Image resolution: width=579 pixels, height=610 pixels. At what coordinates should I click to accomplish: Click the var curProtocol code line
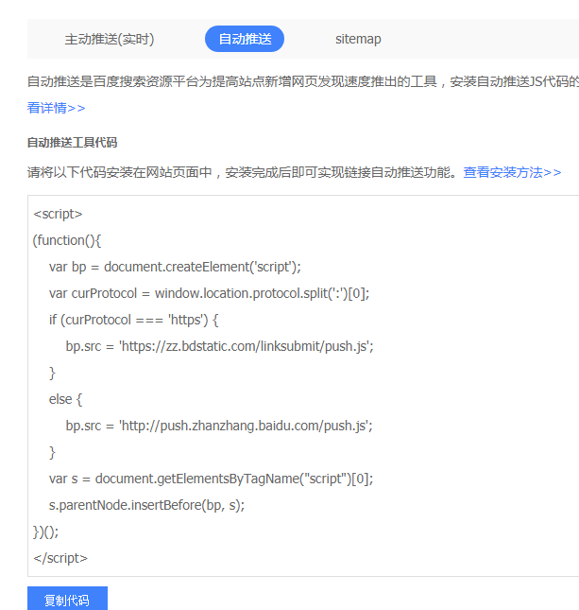(x=209, y=293)
